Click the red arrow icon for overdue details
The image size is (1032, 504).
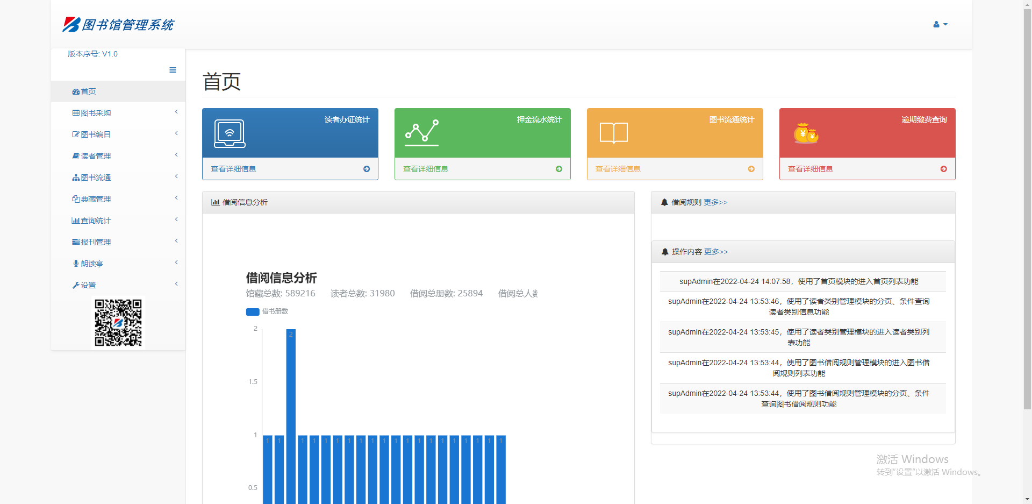point(944,169)
